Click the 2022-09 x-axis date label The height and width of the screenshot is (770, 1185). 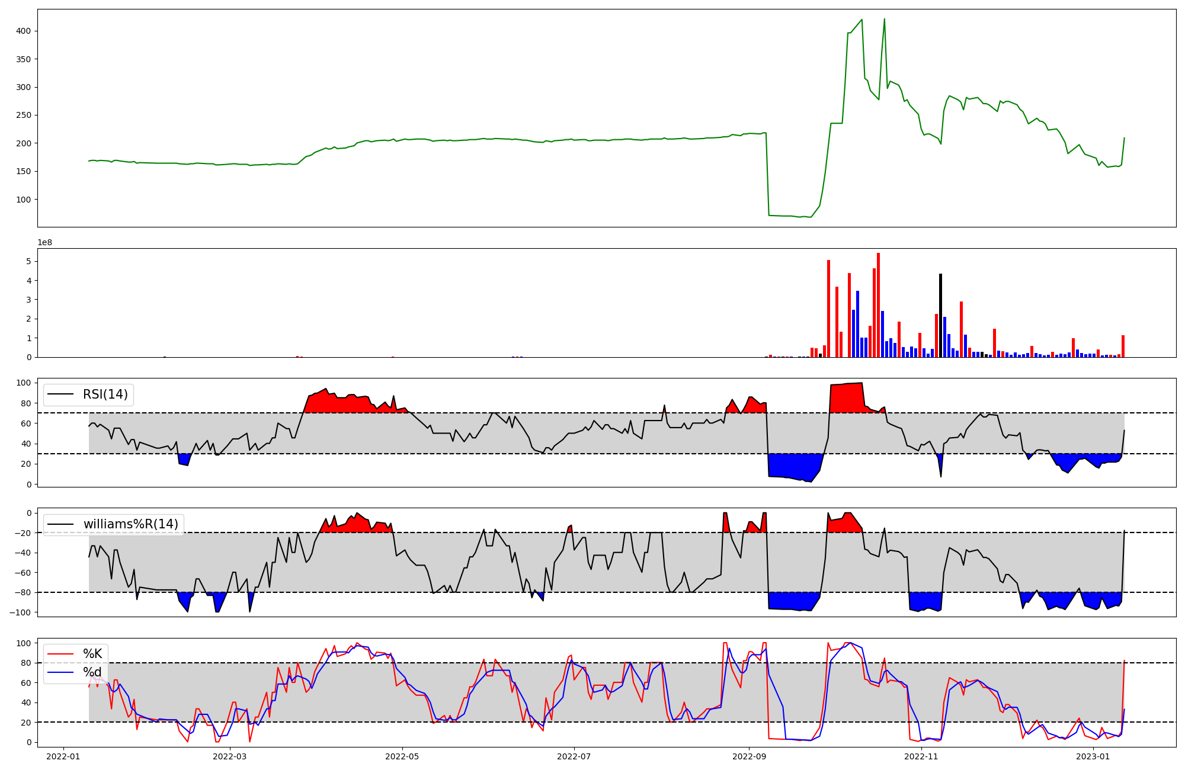point(749,756)
